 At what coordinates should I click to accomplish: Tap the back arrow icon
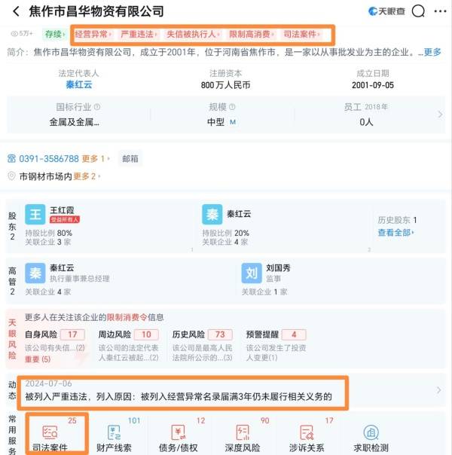(13, 11)
